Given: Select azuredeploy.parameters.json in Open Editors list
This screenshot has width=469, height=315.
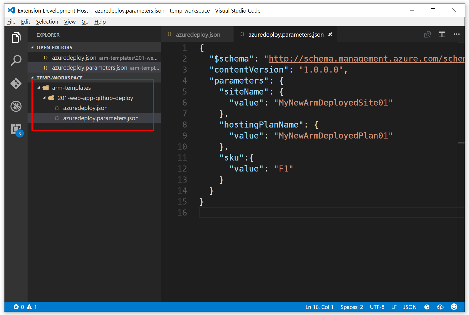Looking at the screenshot, I should (94, 68).
